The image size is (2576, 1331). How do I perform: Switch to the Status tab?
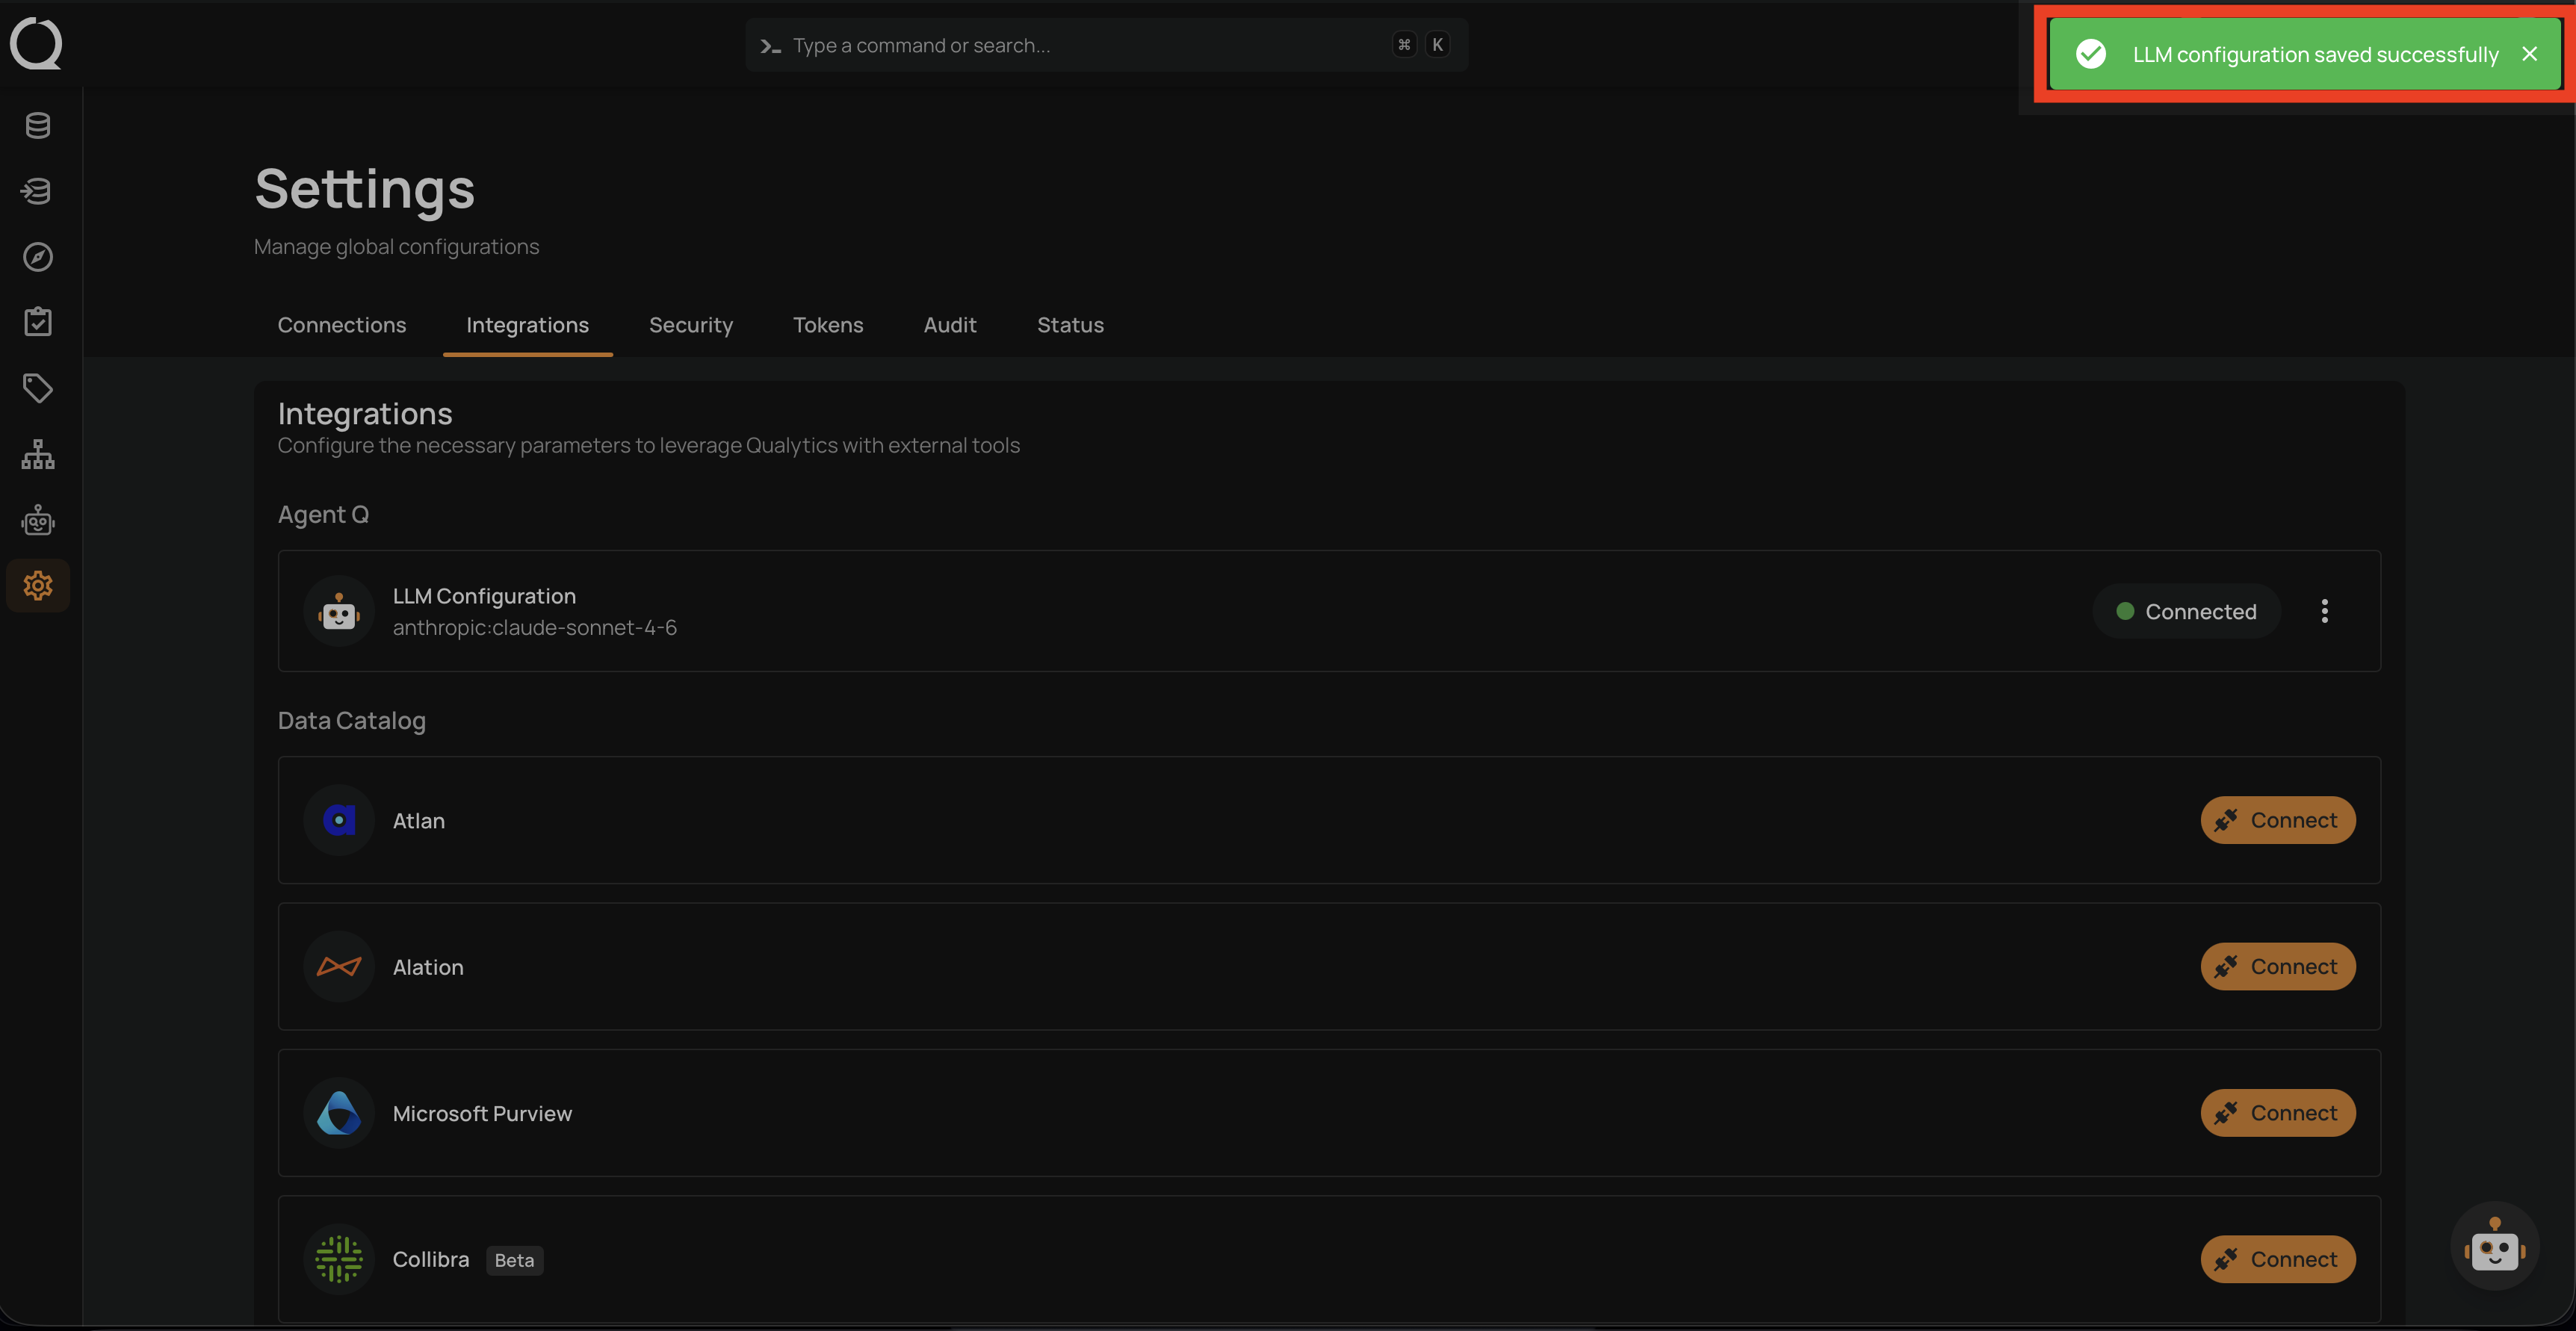tap(1071, 325)
